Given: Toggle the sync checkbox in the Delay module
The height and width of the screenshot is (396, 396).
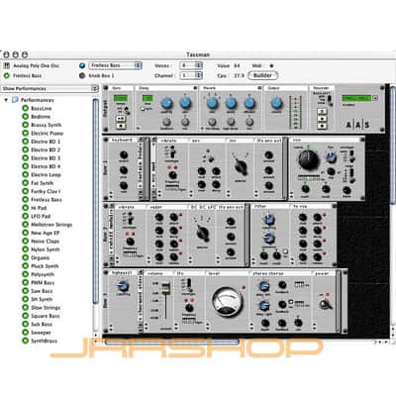Looking at the screenshot, I should click(x=143, y=109).
